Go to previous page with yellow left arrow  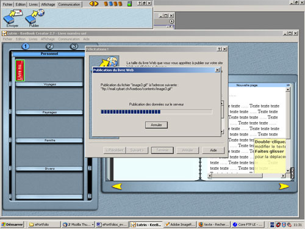[x=117, y=186]
